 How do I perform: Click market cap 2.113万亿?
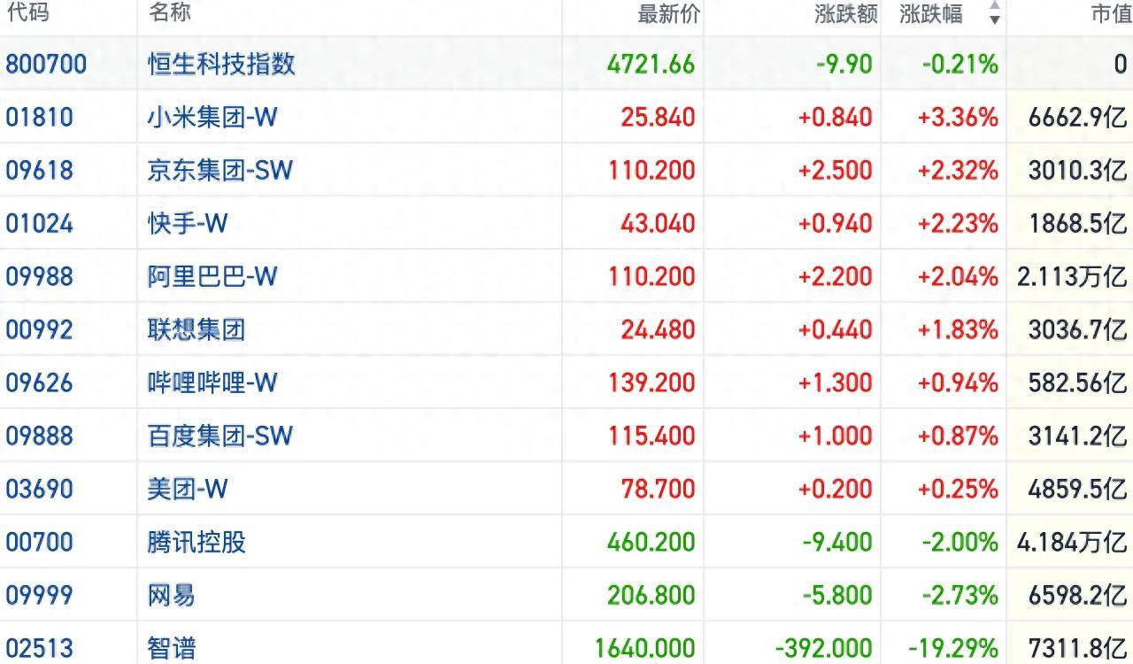pyautogui.click(x=1073, y=276)
